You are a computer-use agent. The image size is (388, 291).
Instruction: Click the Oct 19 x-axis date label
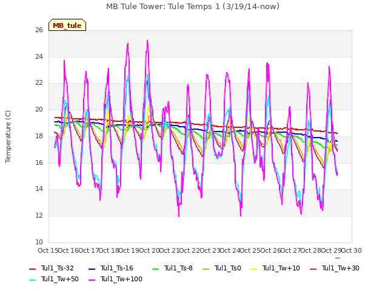pos(129,250)
